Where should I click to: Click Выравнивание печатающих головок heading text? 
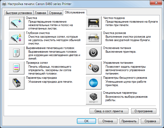pyautogui.click(x=50, y=48)
